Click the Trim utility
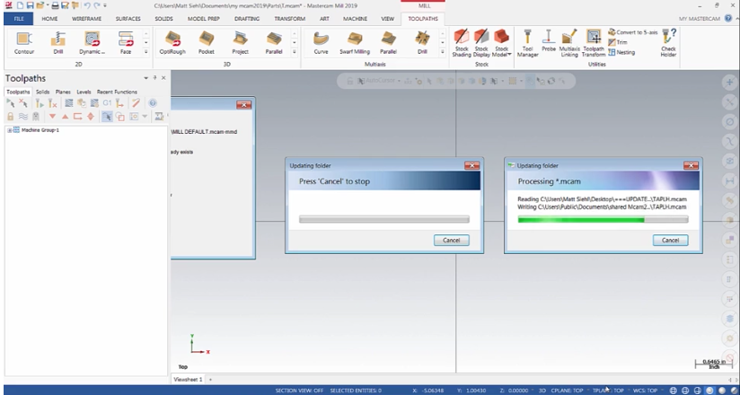 [x=618, y=42]
